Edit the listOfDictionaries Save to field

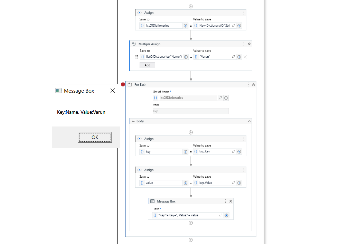click(x=161, y=26)
